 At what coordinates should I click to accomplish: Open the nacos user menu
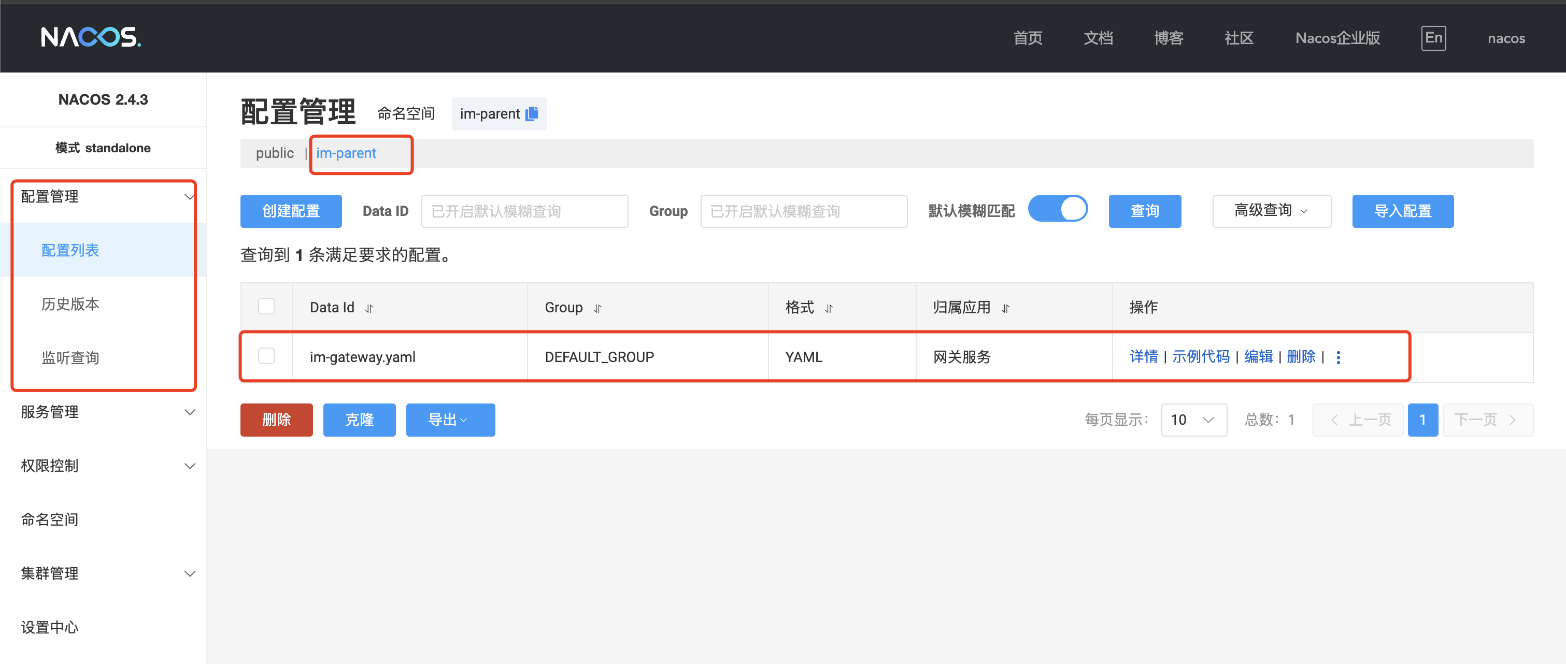[x=1506, y=38]
